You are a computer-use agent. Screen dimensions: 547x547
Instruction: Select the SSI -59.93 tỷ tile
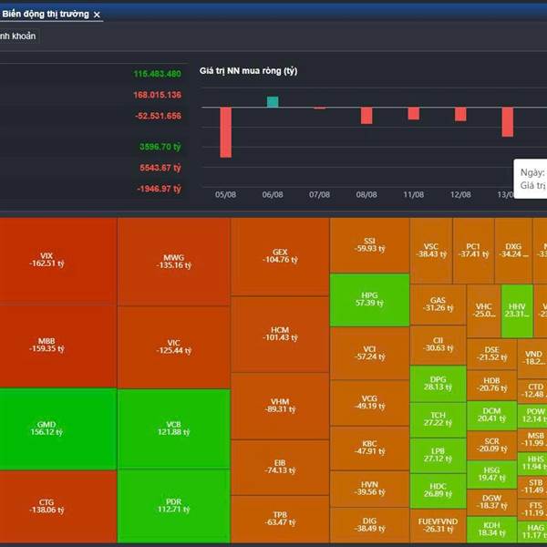(369, 245)
